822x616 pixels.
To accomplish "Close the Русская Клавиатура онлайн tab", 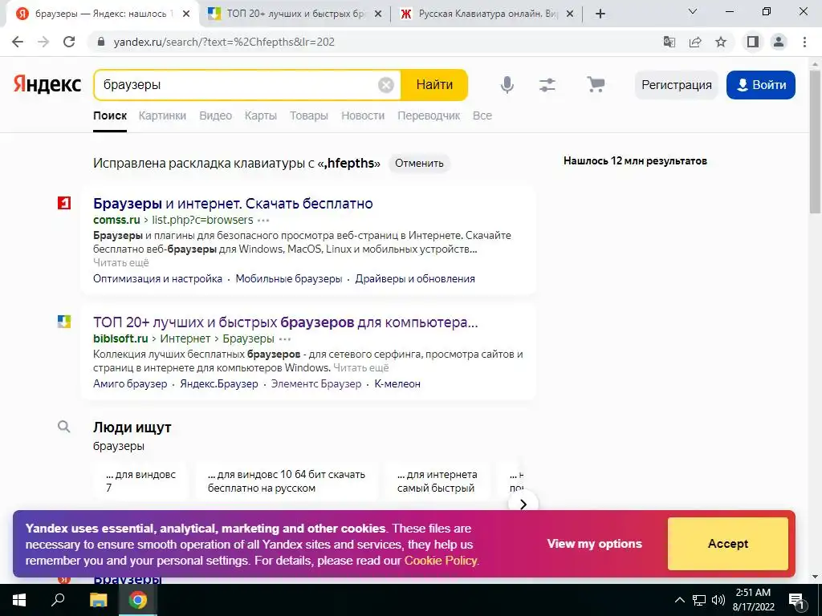I will pos(571,14).
